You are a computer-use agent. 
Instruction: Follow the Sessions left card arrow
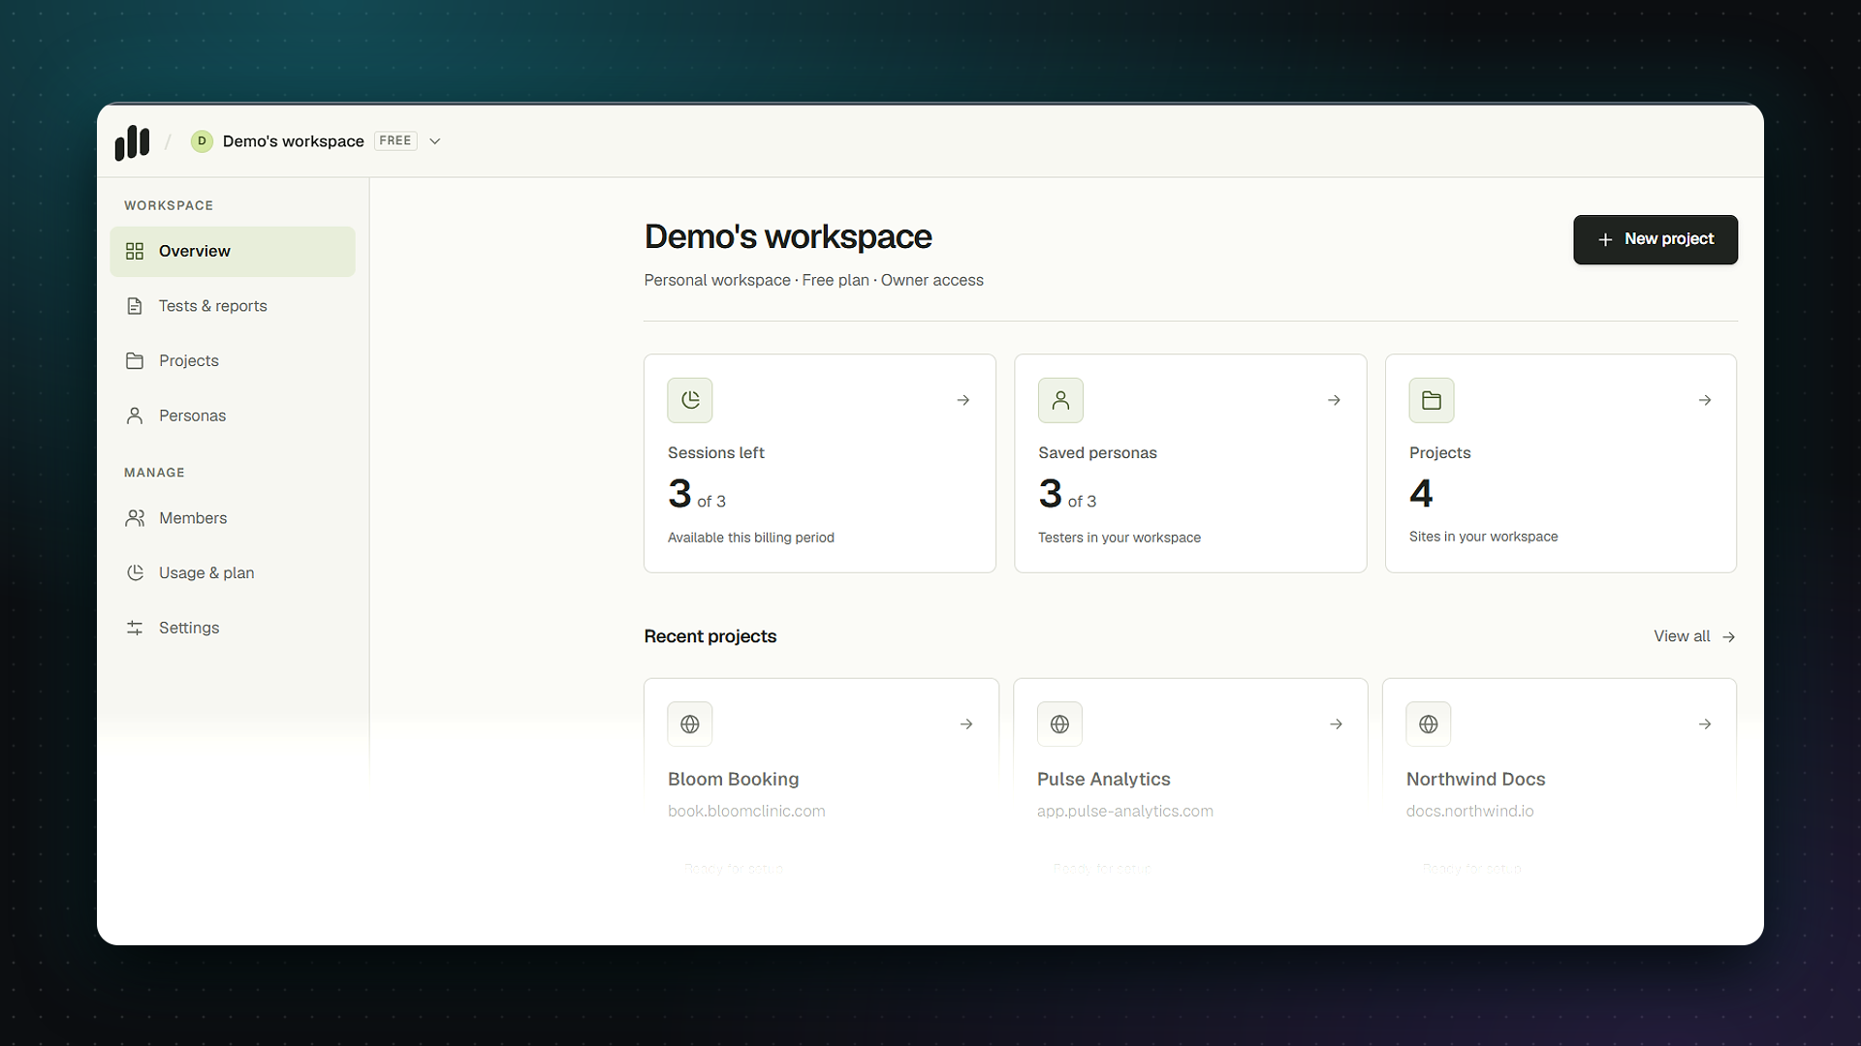[963, 400]
